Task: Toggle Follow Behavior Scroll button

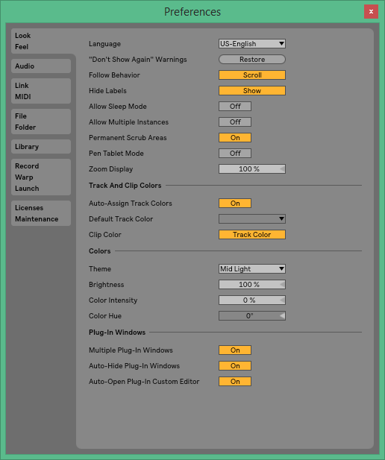Action: (252, 75)
